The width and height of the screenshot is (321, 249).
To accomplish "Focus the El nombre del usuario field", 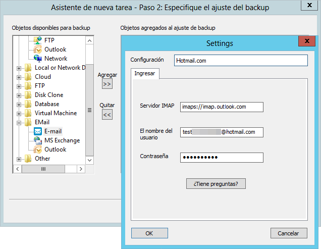I will click(222, 132).
